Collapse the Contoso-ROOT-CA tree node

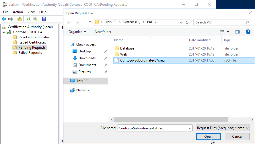4,32
